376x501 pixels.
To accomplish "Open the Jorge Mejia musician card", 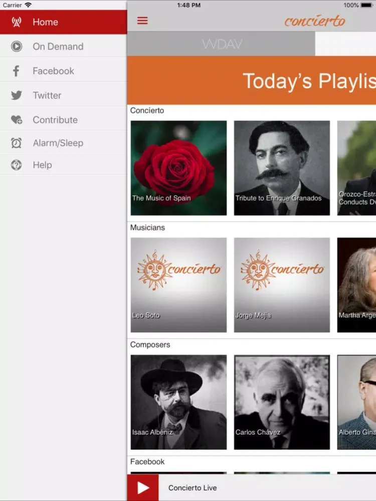I will (282, 285).
